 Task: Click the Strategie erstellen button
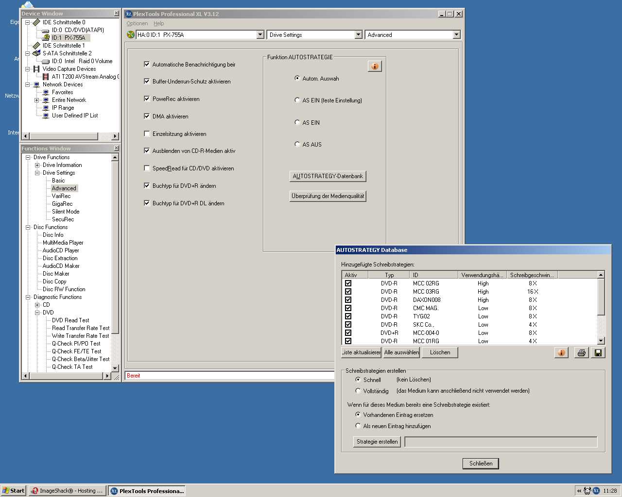[x=377, y=442]
